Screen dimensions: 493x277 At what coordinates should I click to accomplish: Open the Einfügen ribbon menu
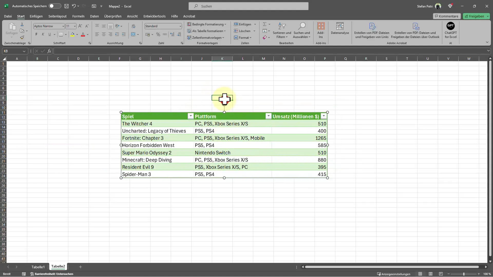tap(36, 16)
